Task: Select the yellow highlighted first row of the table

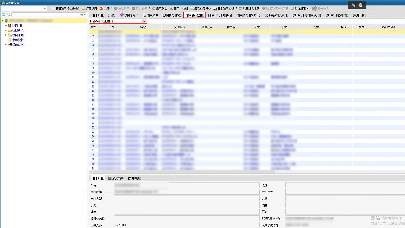Action: (247, 32)
